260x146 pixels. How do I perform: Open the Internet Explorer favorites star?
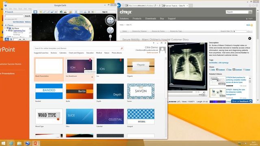253,5
